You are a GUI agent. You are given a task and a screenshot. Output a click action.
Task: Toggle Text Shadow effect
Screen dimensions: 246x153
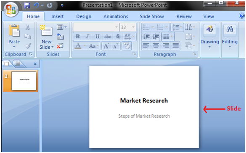pos(118,37)
